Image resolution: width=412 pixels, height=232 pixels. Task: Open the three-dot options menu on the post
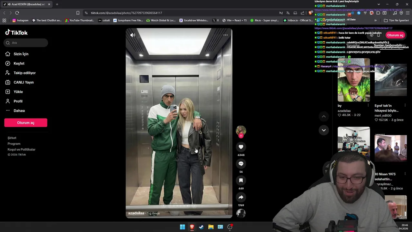tap(225, 35)
